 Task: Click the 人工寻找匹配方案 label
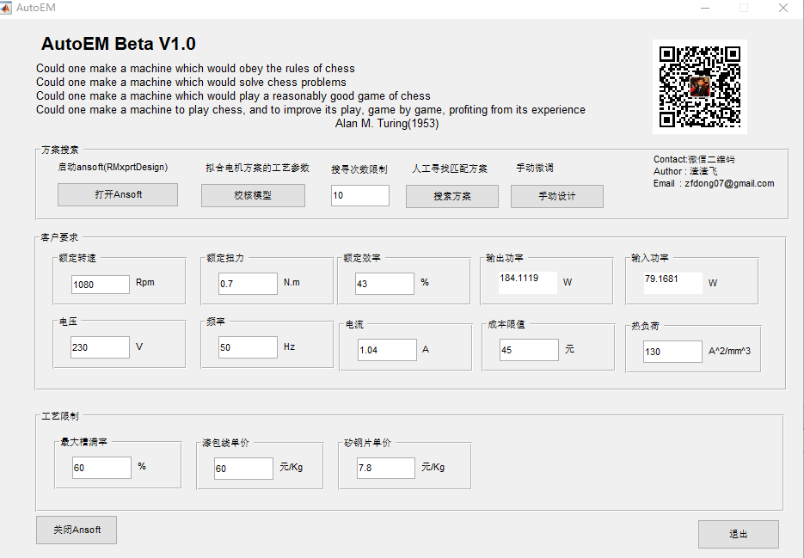(x=450, y=169)
